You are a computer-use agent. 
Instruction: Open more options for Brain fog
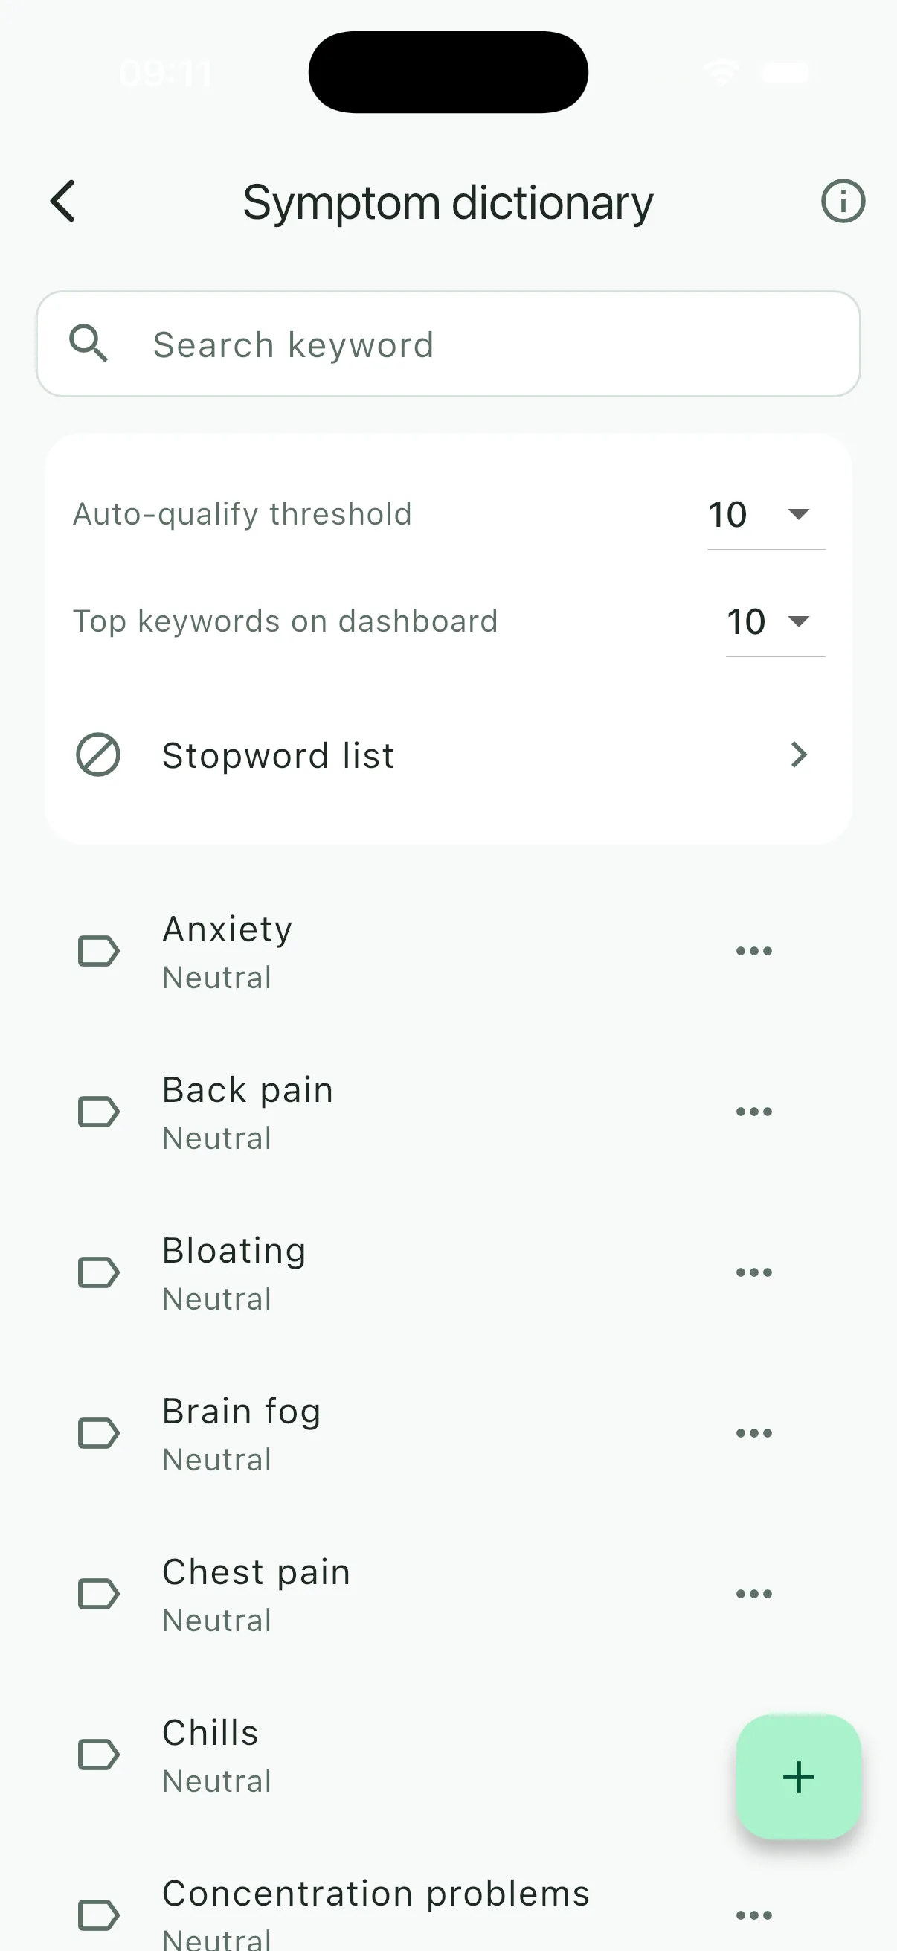754,1433
